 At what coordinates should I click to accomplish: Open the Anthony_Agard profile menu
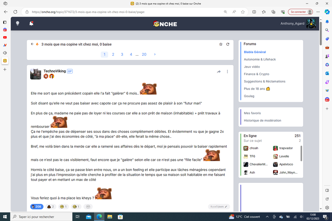[x=298, y=24]
